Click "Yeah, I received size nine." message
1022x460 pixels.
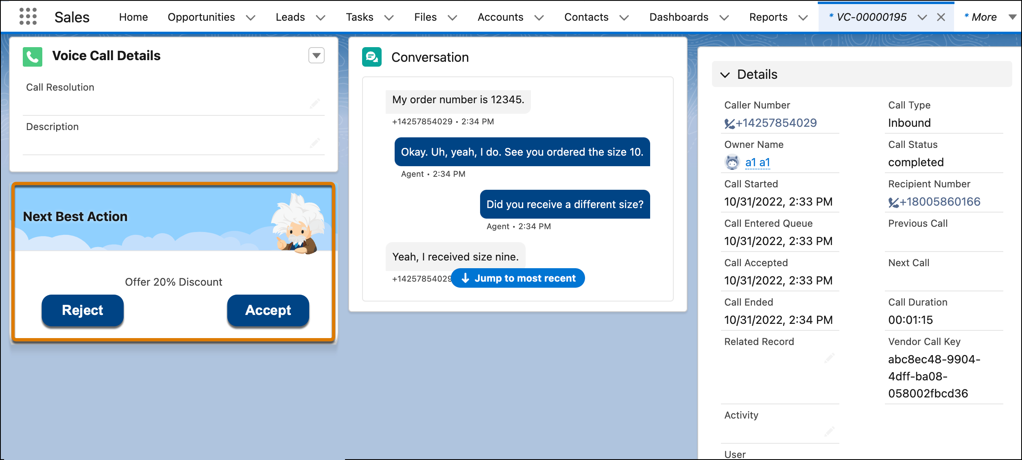click(x=455, y=257)
